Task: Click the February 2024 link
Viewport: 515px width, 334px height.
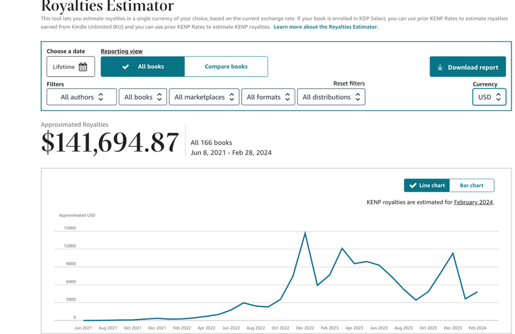Action: [473, 202]
